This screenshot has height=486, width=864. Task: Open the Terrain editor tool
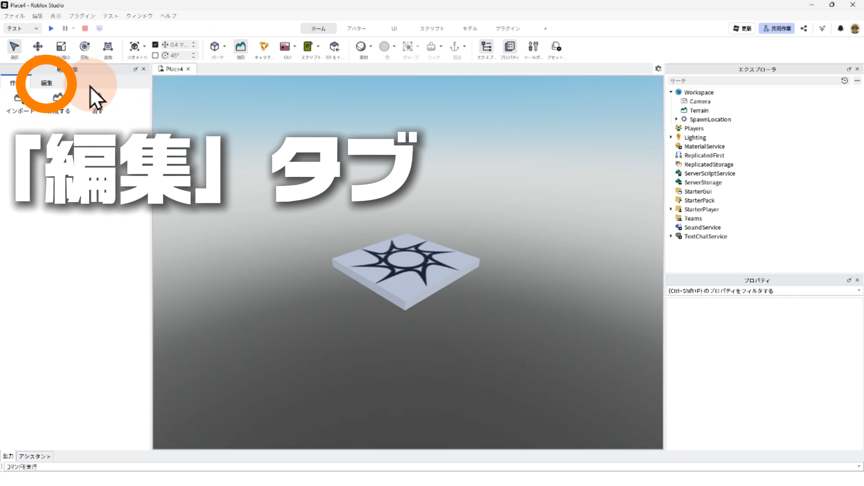[241, 46]
